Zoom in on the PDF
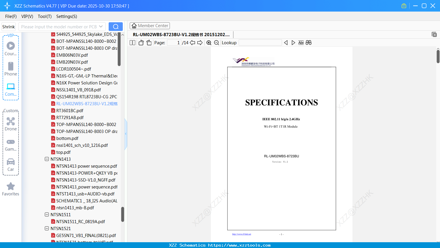The height and width of the screenshot is (248, 440). (x=209, y=43)
